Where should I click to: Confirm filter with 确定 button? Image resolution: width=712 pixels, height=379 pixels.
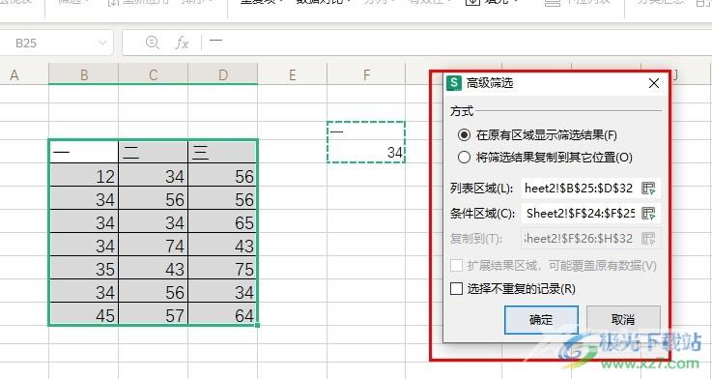[541, 319]
